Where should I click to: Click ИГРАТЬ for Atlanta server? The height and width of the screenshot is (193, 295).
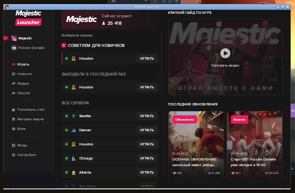point(147,173)
